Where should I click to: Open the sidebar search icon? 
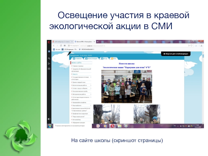point(49,58)
